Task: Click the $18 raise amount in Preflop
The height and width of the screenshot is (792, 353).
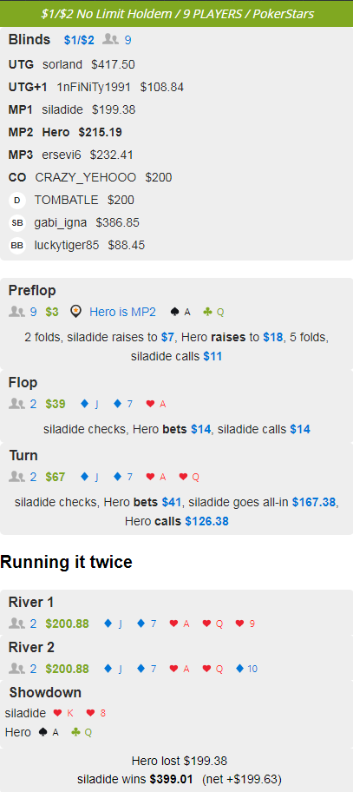Action: pyautogui.click(x=272, y=338)
